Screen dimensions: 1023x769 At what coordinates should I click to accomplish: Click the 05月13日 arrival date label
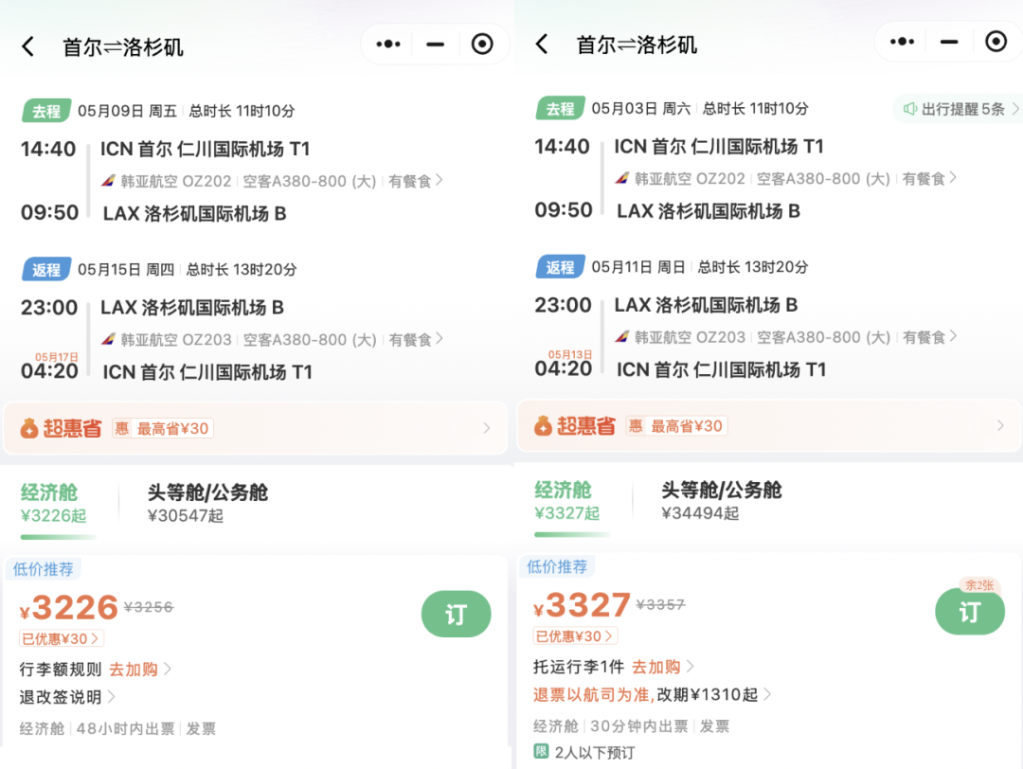click(x=570, y=354)
